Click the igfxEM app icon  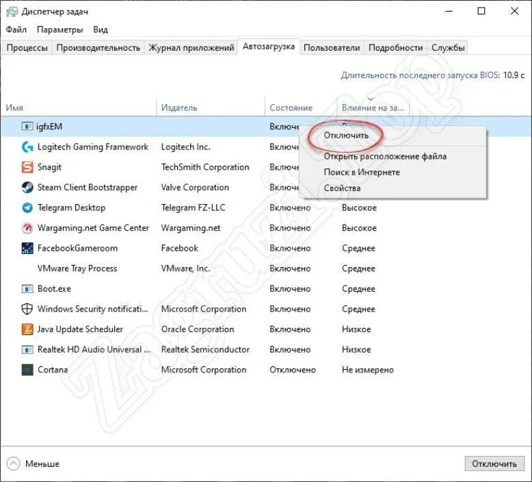point(27,127)
